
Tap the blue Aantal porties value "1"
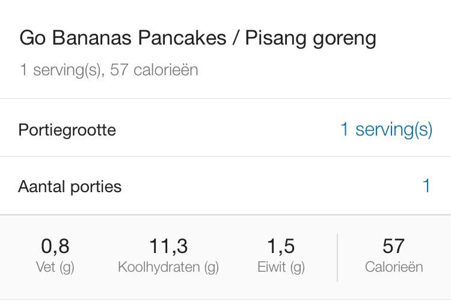(426, 186)
